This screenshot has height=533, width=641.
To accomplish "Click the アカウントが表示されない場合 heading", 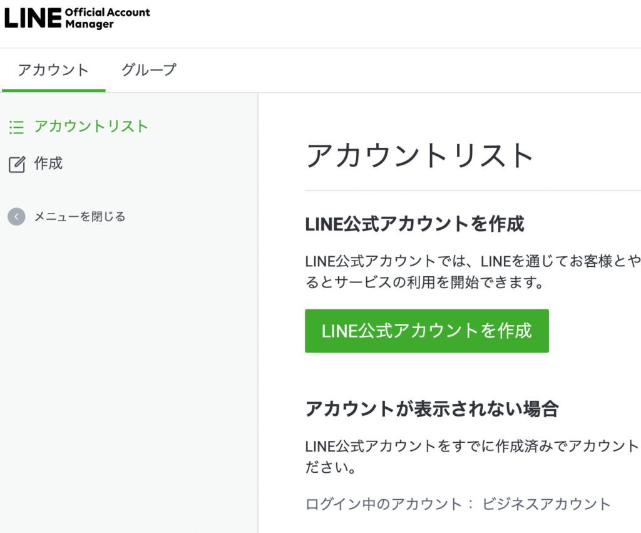I will click(x=432, y=408).
